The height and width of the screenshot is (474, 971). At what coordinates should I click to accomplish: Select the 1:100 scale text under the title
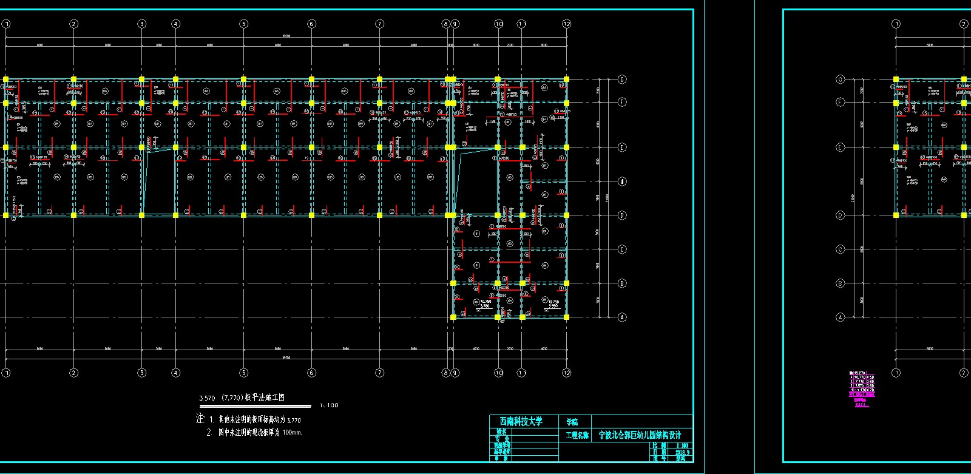tap(329, 405)
